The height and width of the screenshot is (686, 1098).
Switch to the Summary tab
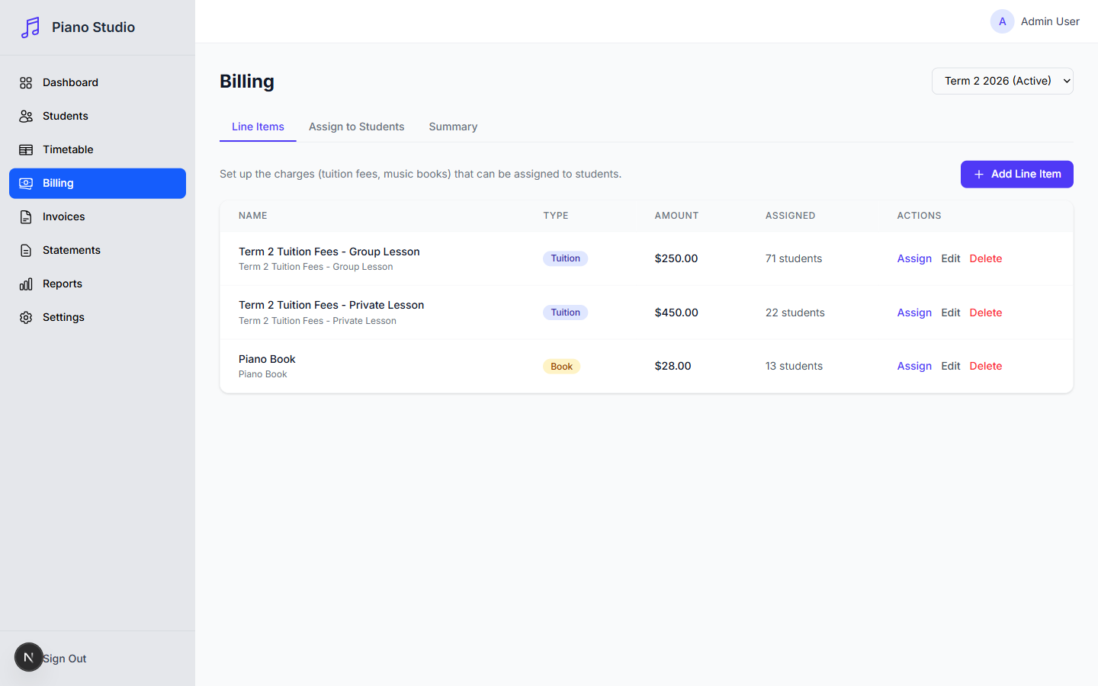point(453,127)
